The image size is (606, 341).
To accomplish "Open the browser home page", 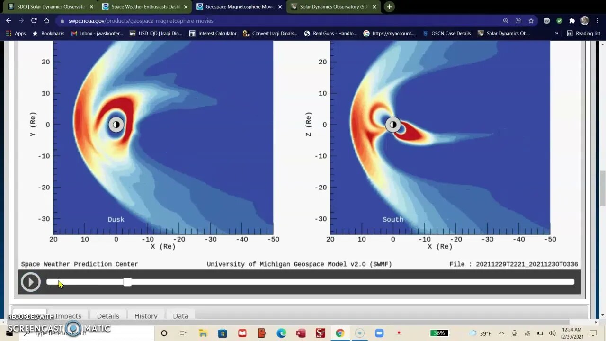I will pyautogui.click(x=46, y=21).
